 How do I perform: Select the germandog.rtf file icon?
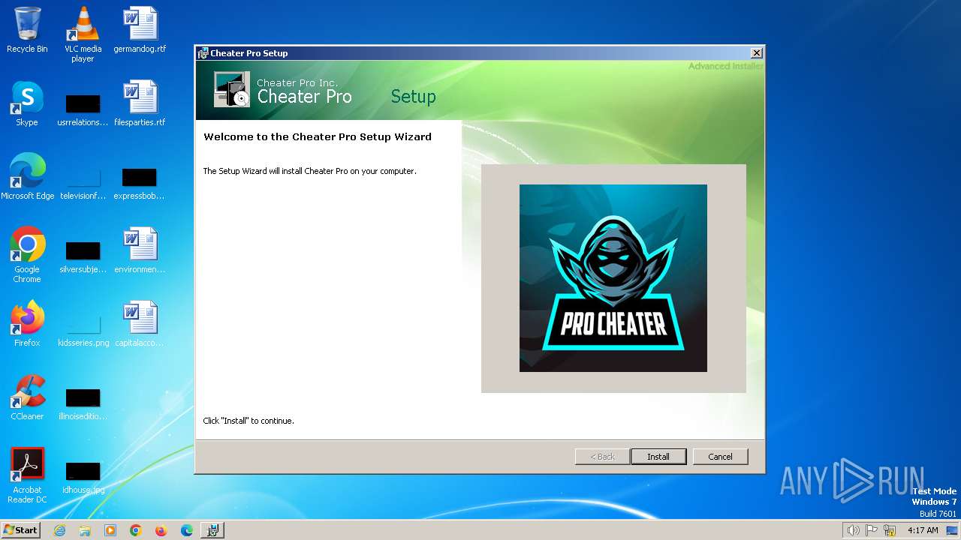point(140,30)
